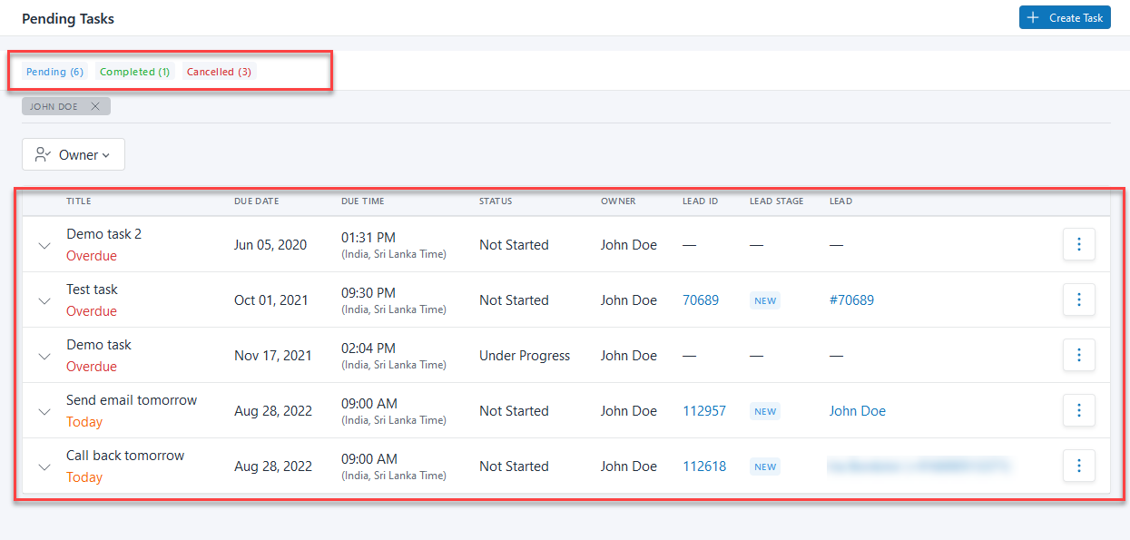1130x540 pixels.
Task: Open actions menu for Call back tomorrow
Action: tap(1078, 466)
